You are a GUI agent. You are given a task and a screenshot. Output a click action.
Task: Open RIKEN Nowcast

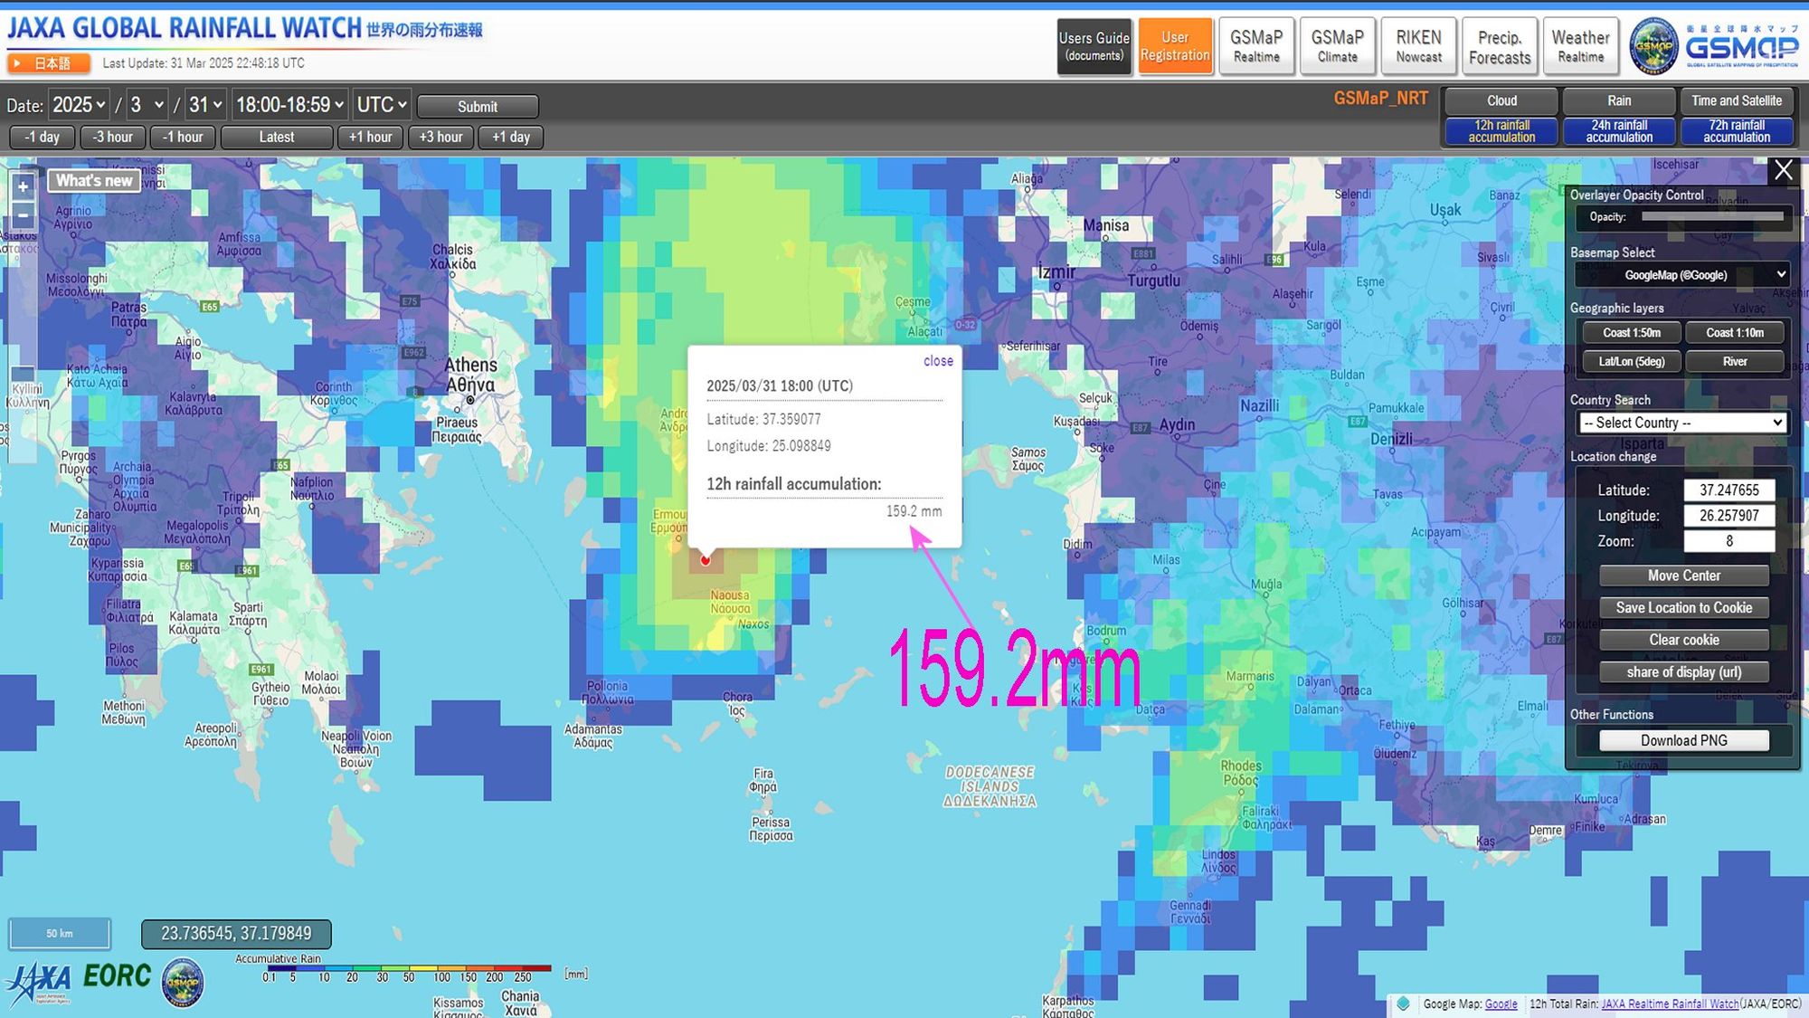(1418, 46)
